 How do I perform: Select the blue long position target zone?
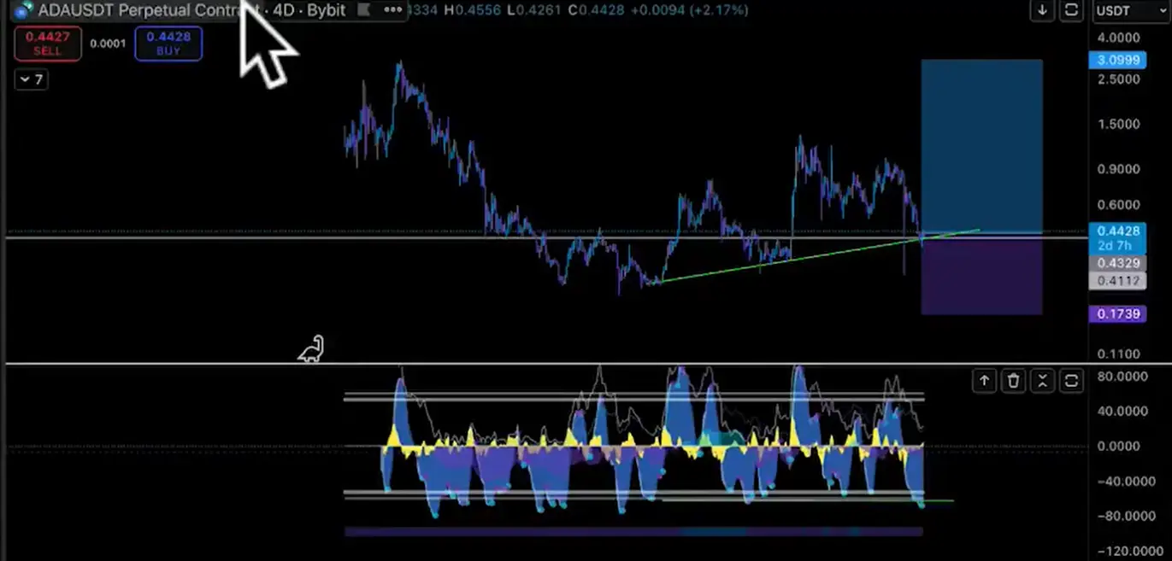coord(981,147)
